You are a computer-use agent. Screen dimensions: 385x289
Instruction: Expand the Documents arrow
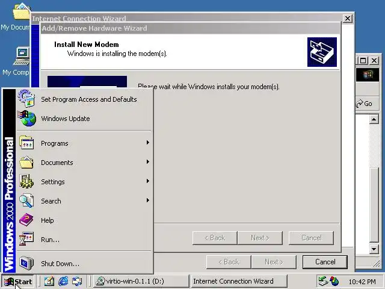148,162
